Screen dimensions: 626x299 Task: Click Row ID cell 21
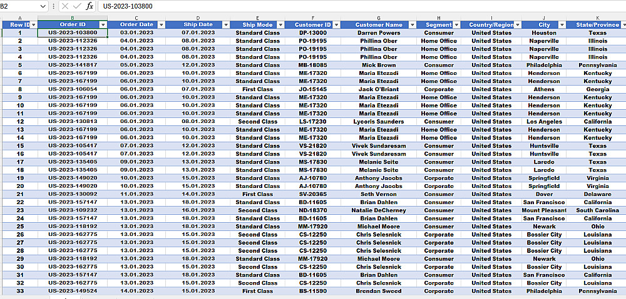[20, 194]
